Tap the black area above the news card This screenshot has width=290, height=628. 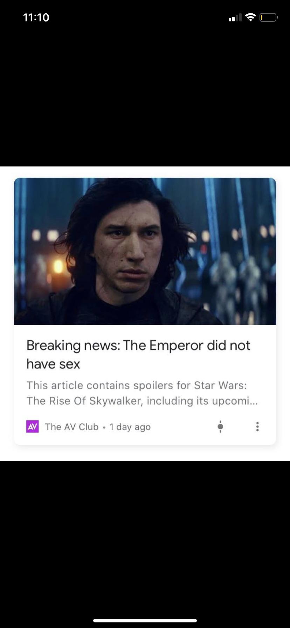coord(145,95)
